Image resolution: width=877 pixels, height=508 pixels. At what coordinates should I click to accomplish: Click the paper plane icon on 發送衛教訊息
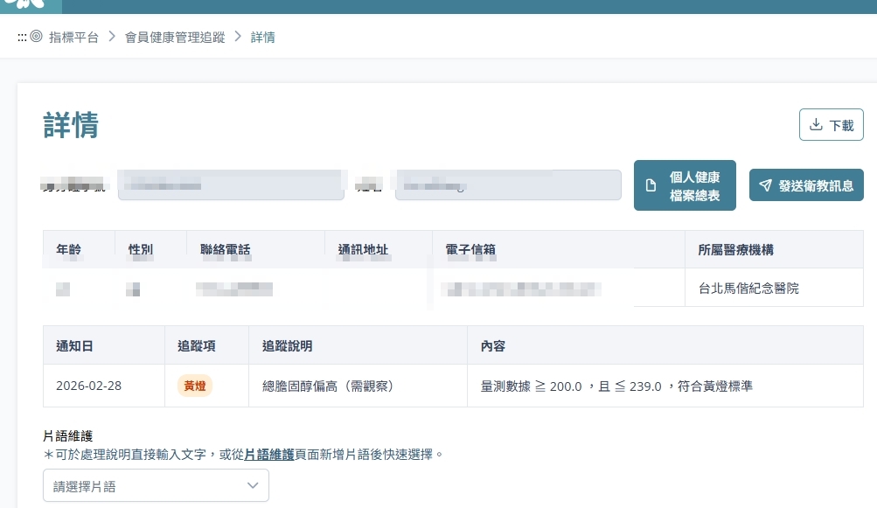[x=765, y=185]
